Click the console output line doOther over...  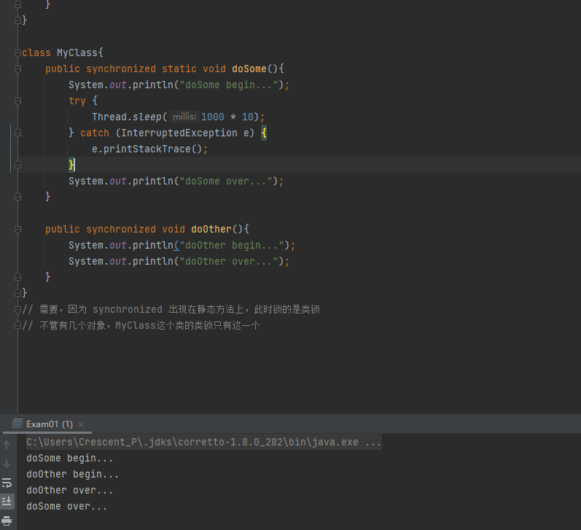pyautogui.click(x=70, y=491)
